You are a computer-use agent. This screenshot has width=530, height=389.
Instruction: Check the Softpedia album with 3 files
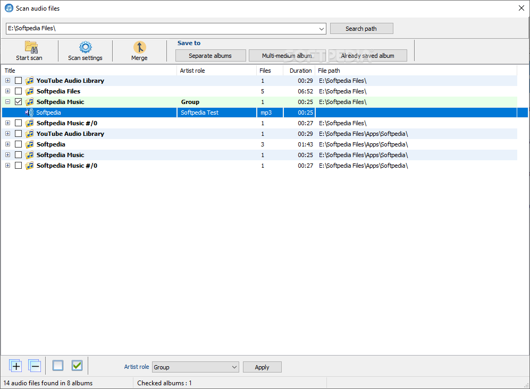(18, 144)
